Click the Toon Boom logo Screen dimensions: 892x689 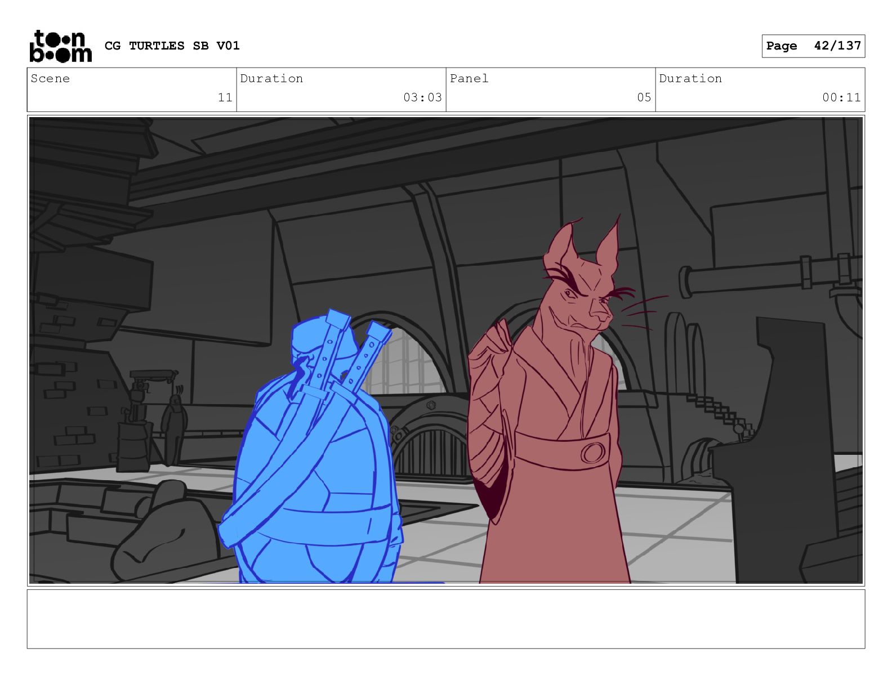pyautogui.click(x=60, y=46)
